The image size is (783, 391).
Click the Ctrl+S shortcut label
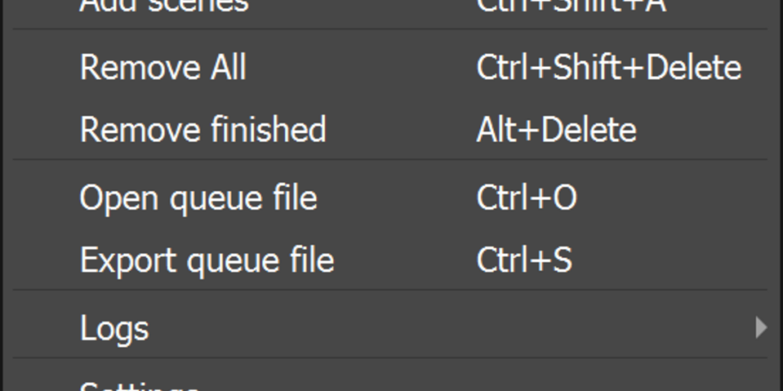pyautogui.click(x=525, y=260)
